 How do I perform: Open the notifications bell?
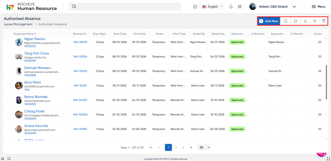pyautogui.click(x=231, y=6)
